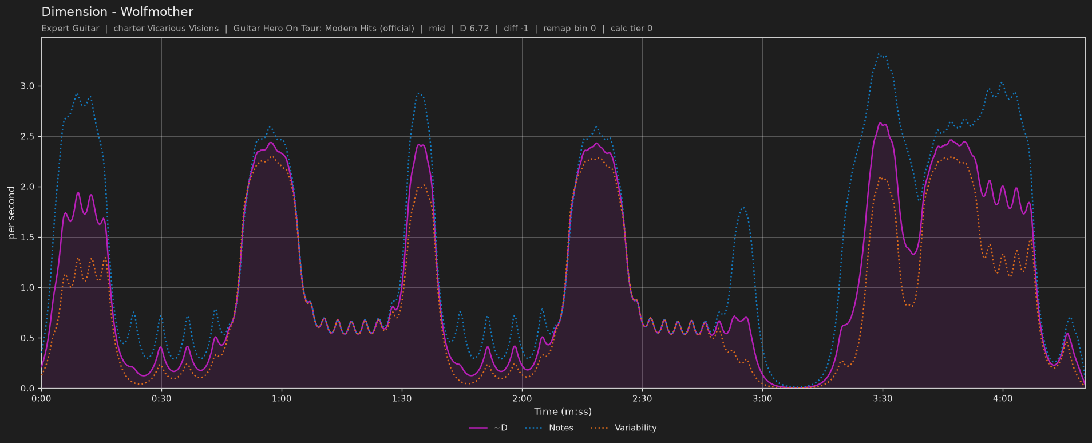The height and width of the screenshot is (443, 1092).
Task: Click the 'mid' subtitle value
Action: (437, 28)
